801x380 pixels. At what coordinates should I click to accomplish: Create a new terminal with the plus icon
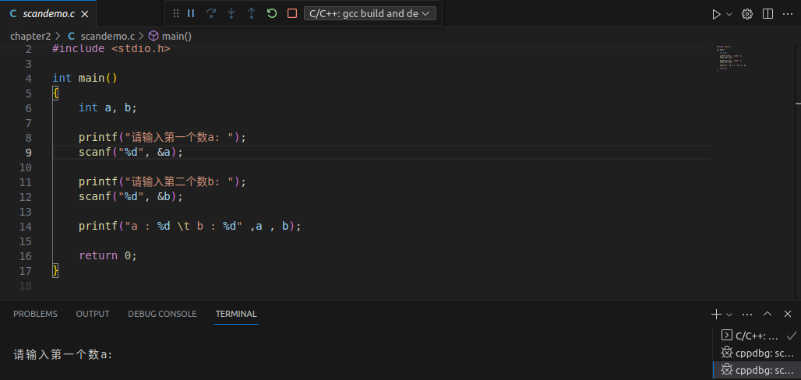click(716, 314)
